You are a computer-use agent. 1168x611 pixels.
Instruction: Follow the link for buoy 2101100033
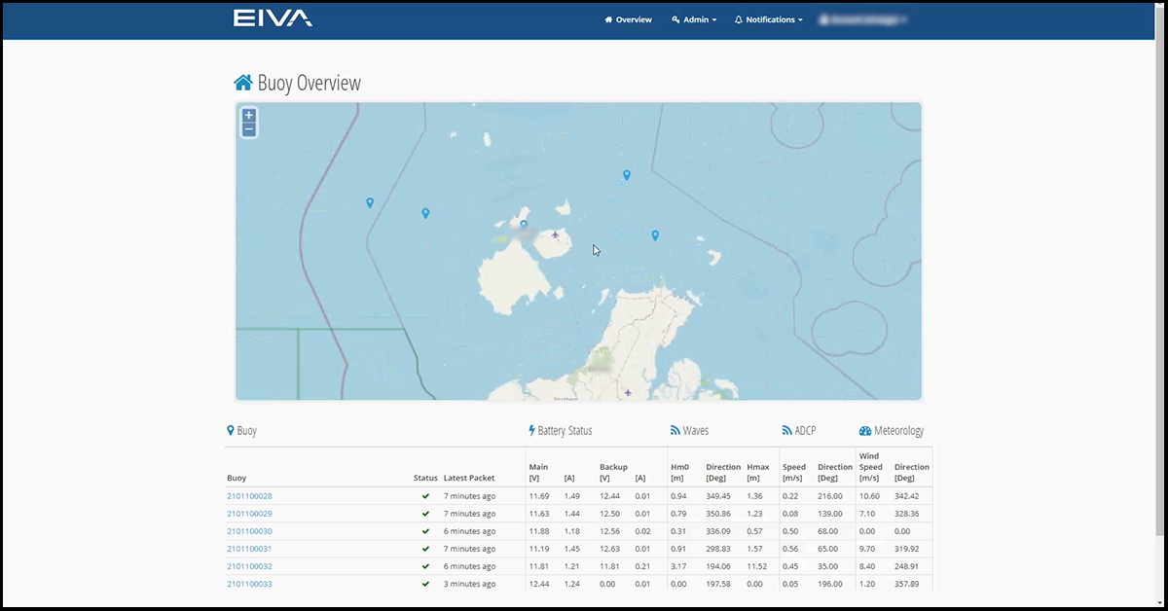pos(249,584)
